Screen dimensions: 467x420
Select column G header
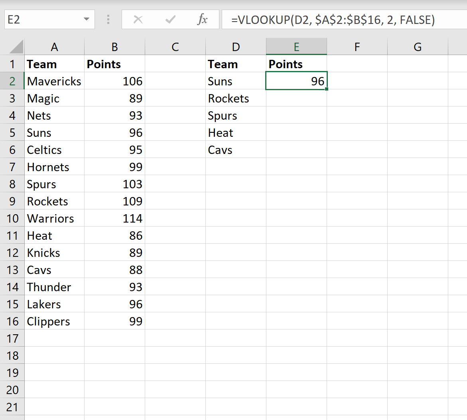tap(418, 47)
